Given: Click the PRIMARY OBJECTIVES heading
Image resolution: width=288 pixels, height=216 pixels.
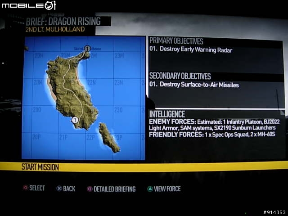Looking at the screenshot, I should [176, 41].
